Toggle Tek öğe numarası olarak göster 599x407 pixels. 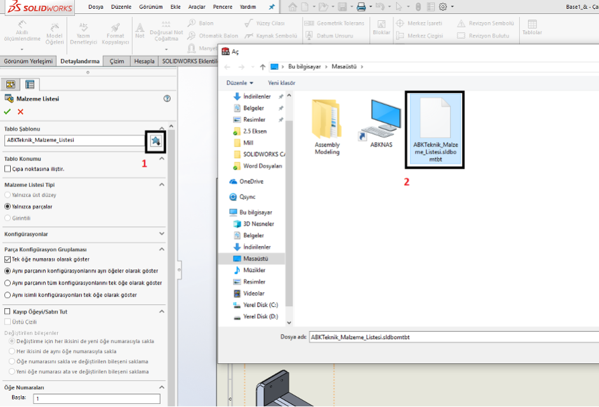(x=8, y=259)
